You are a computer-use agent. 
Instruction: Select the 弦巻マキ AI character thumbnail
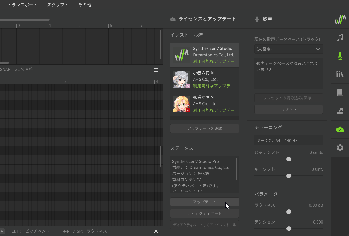[182, 104]
